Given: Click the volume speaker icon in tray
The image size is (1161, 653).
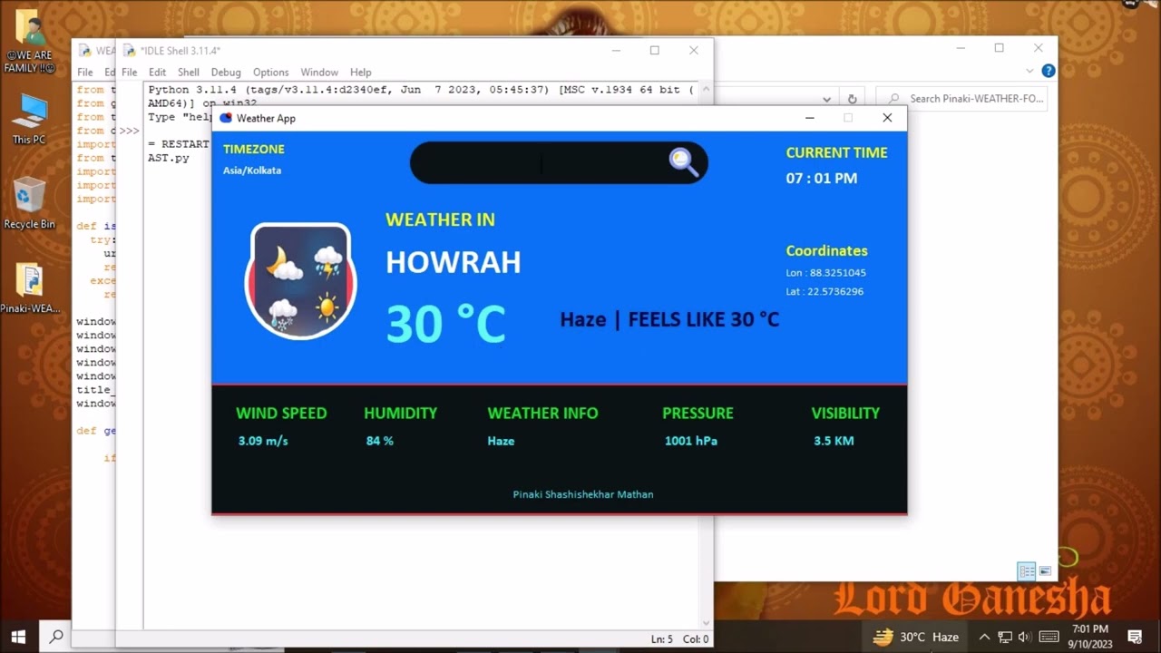Looking at the screenshot, I should 1025,637.
